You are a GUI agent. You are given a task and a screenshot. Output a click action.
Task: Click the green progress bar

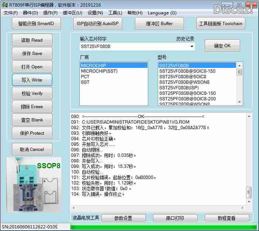click(164, 227)
